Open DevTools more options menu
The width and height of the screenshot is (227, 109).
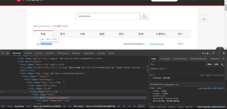click(218, 53)
